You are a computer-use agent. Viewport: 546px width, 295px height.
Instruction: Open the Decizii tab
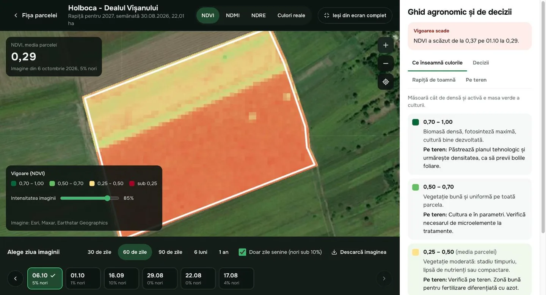tap(481, 63)
